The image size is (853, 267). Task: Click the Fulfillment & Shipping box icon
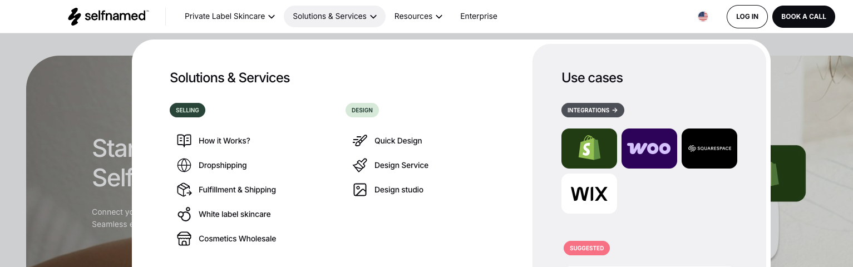tap(184, 190)
